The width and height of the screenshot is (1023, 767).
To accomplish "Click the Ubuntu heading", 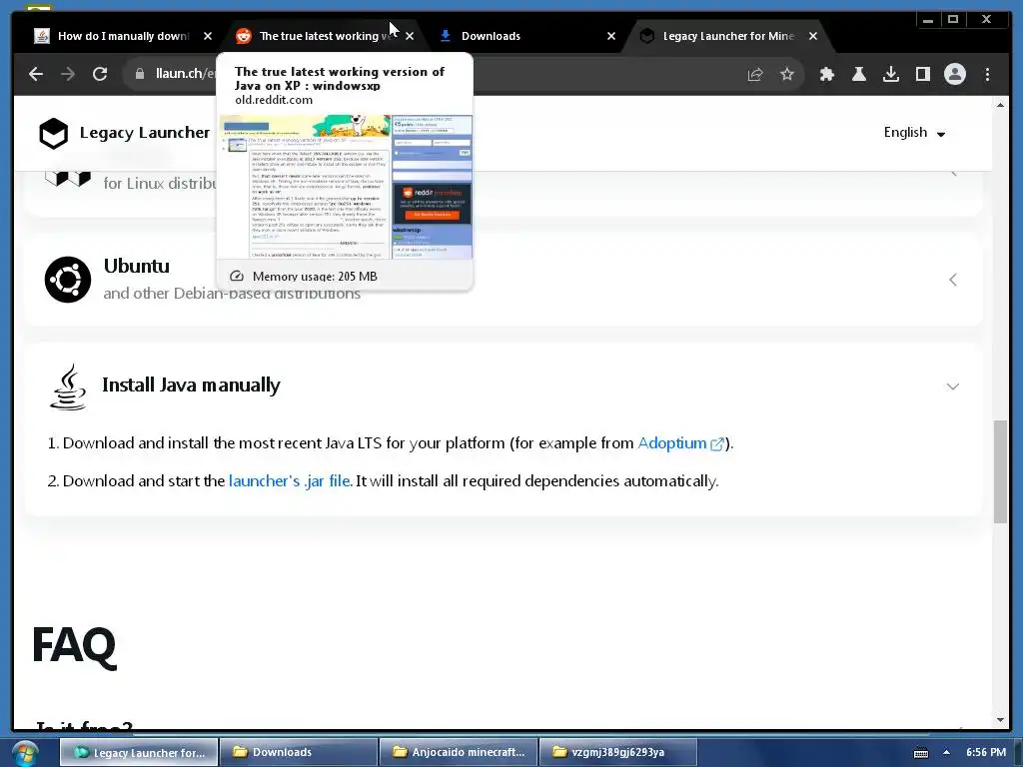I will pos(136,266).
